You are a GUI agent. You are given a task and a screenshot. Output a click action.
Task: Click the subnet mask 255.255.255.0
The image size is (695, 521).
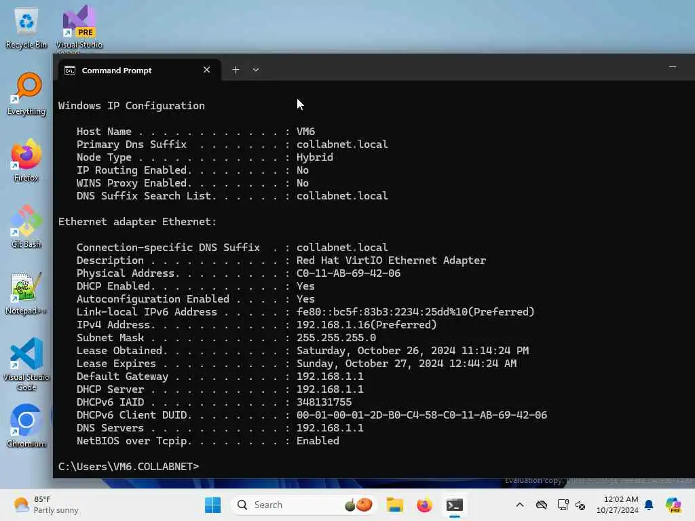pyautogui.click(x=336, y=338)
